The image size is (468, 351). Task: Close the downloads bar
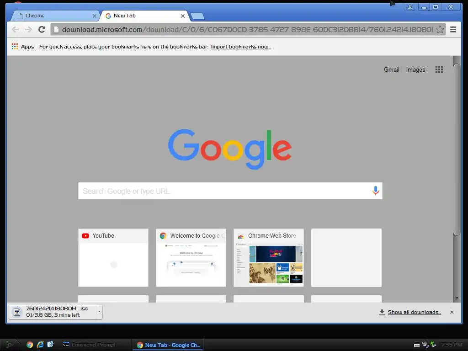tap(452, 312)
